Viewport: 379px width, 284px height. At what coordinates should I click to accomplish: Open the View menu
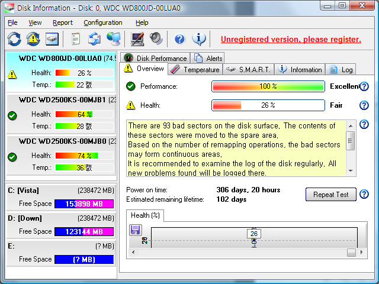coord(35,22)
